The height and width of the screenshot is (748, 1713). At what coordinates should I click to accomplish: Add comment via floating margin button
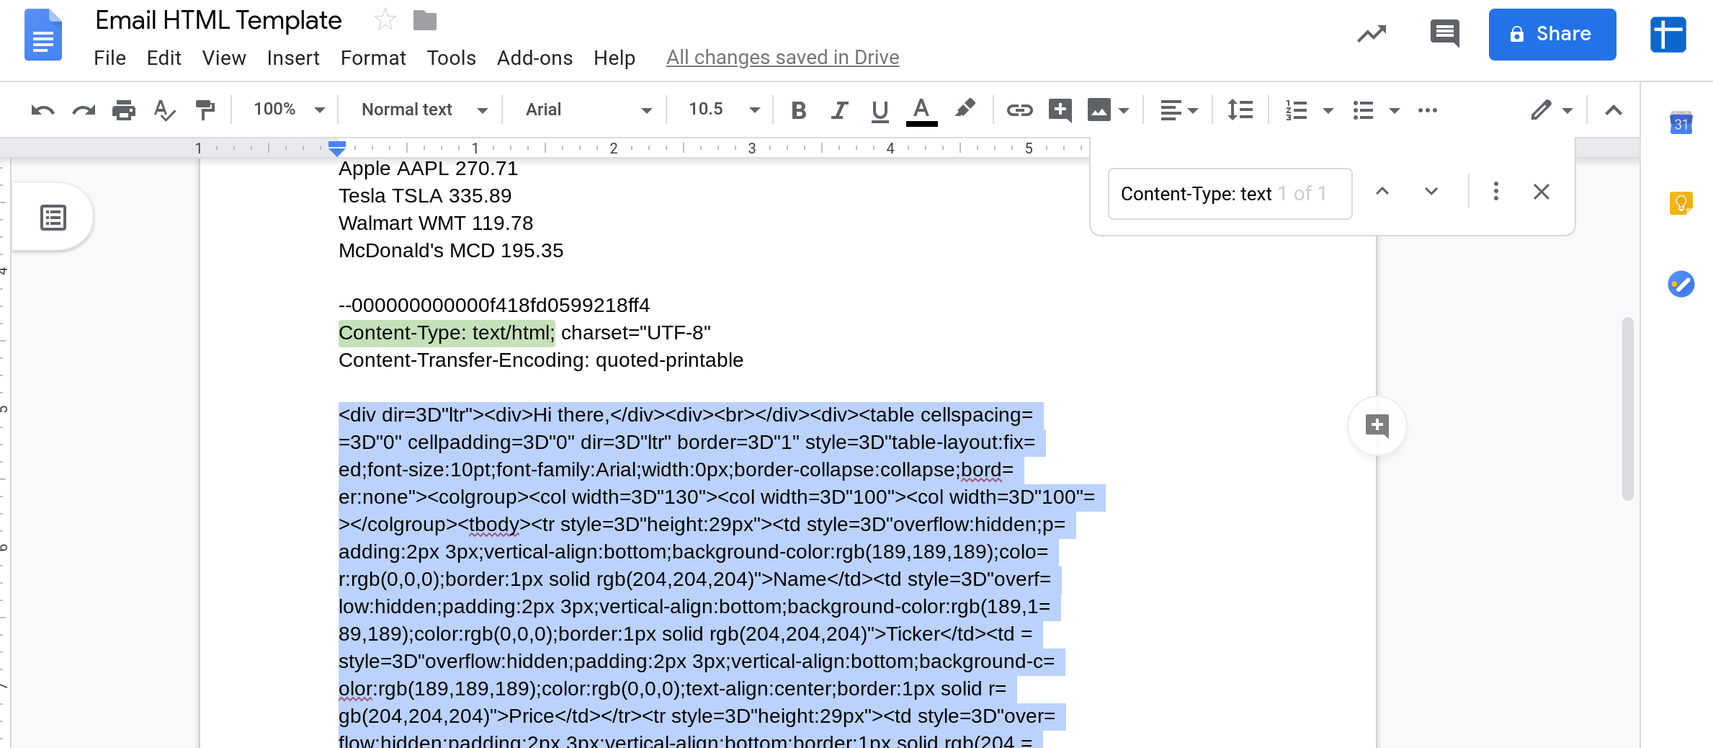1377,425
